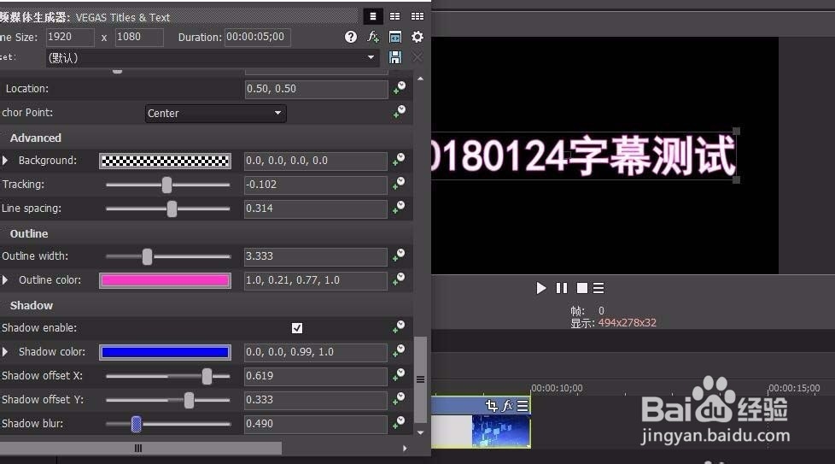Open the preview transport menu icon
Viewport: 835px width, 464px height.
pyautogui.click(x=599, y=288)
